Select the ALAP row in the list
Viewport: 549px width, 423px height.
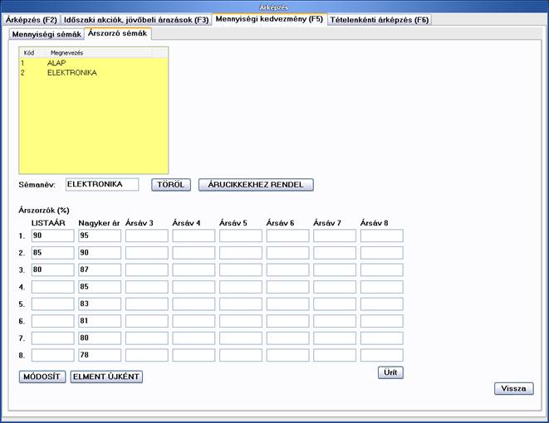pos(94,63)
